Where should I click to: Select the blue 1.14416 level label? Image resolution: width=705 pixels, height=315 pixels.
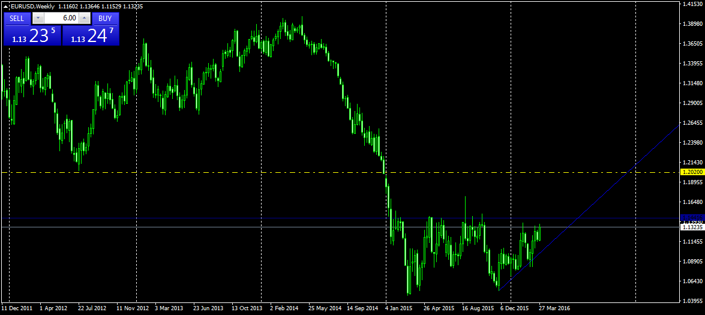pos(692,217)
